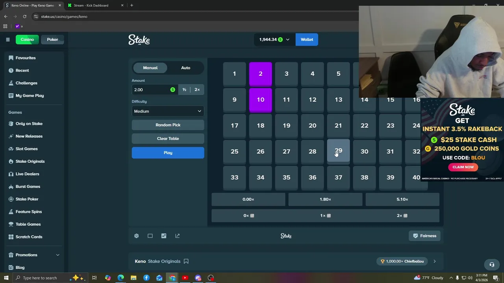
Task: Open Microsoft Edge from the taskbar
Action: click(x=120, y=278)
